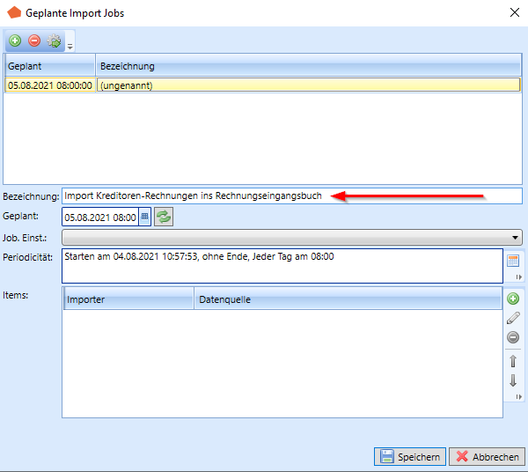This screenshot has width=528, height=472.
Task: Click Importer column header
Action: point(128,299)
